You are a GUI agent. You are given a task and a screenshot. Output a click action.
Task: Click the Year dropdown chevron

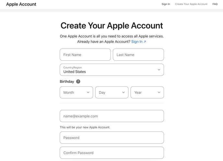(159, 92)
